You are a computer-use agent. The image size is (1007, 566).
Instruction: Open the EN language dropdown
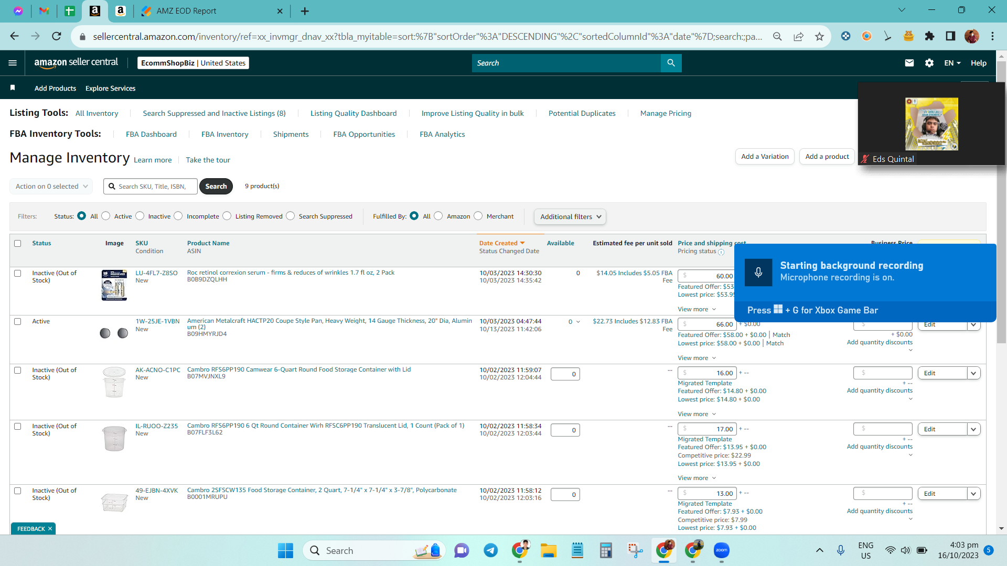click(952, 63)
